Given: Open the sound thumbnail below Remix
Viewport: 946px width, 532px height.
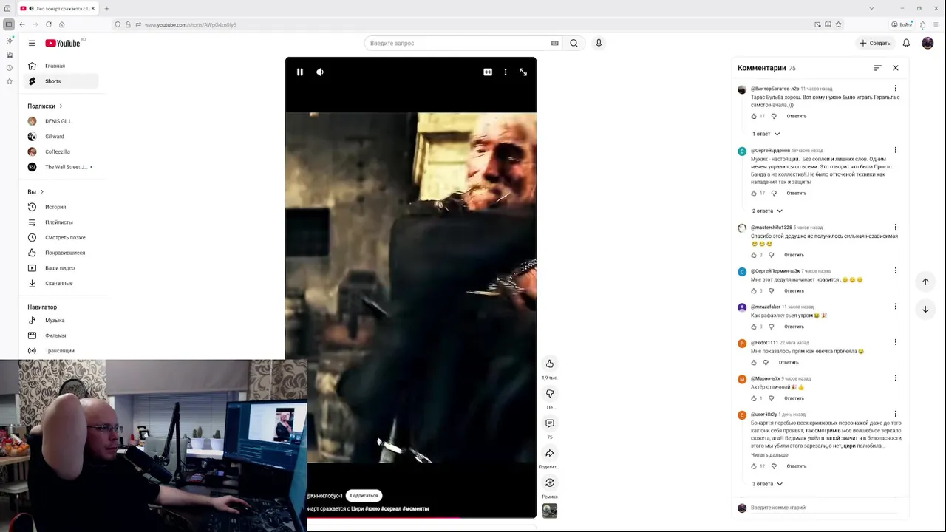Looking at the screenshot, I should click(x=550, y=511).
